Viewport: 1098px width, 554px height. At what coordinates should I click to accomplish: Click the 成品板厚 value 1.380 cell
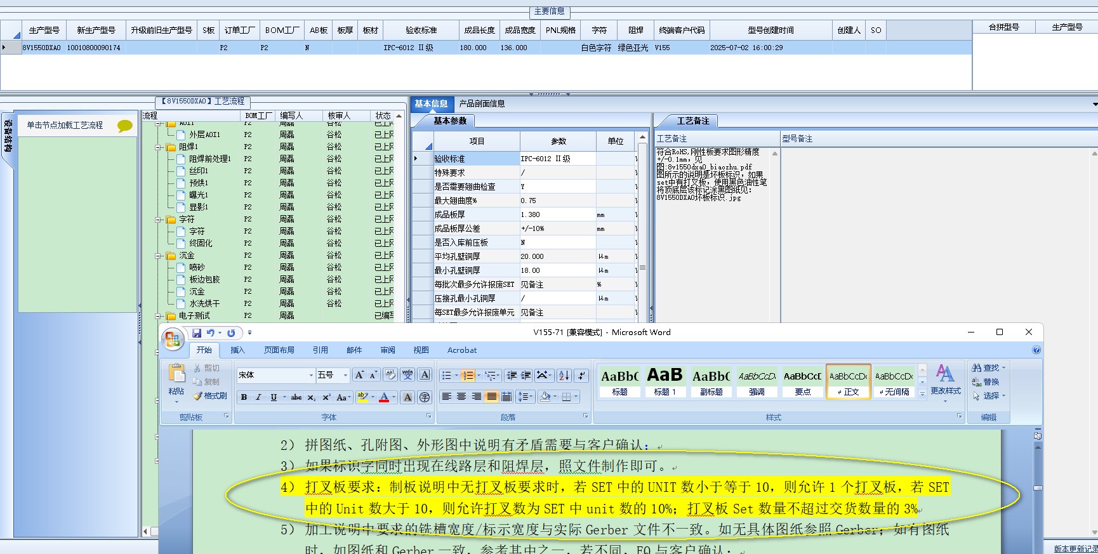(x=558, y=214)
